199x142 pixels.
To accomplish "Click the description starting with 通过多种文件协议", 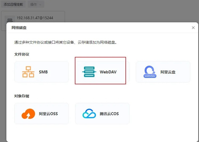I will tap(66, 42).
